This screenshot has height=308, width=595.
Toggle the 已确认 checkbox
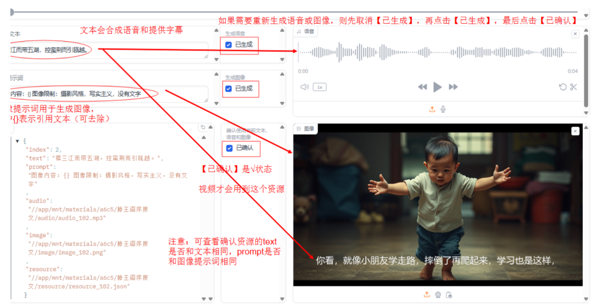pyautogui.click(x=229, y=148)
